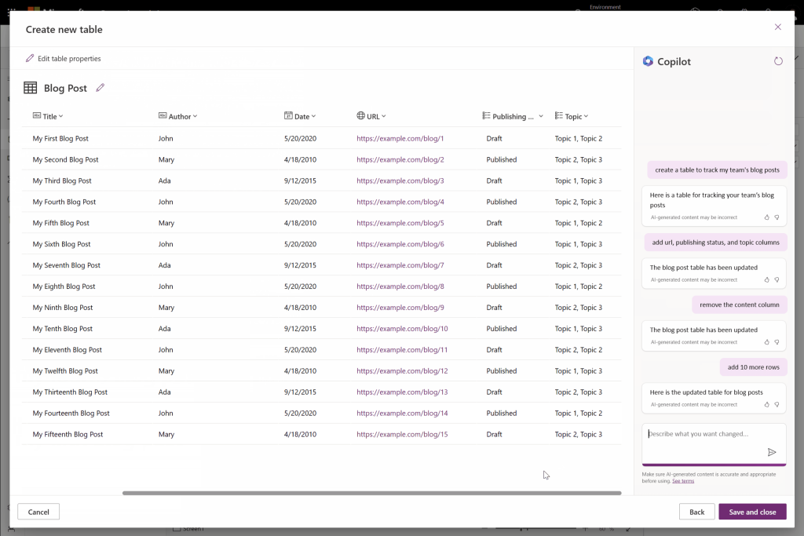Click date '4/18/2010' in Fifteenth Blog Post row

click(x=300, y=434)
